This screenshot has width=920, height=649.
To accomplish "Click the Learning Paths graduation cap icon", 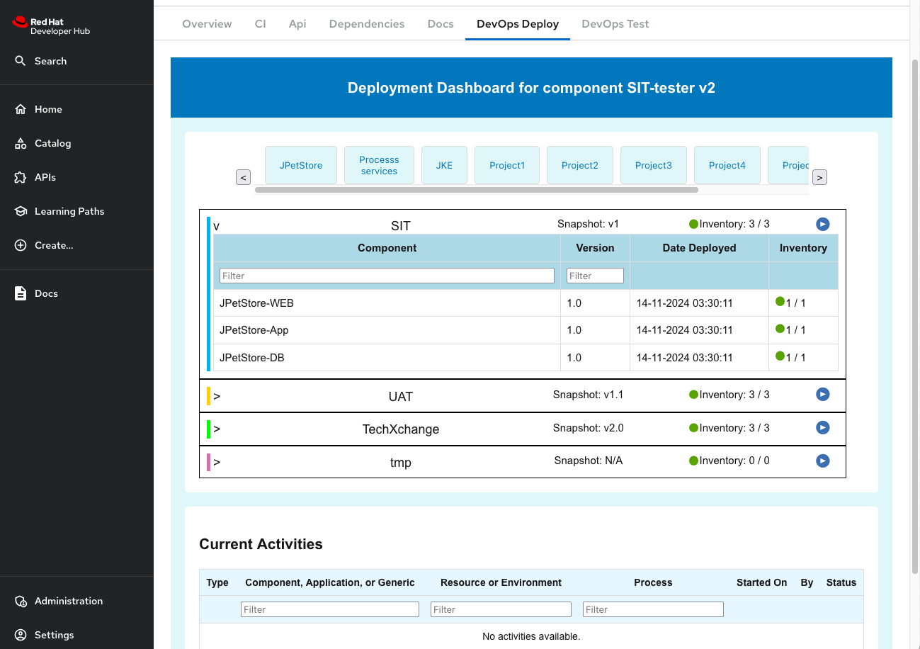I will (21, 211).
